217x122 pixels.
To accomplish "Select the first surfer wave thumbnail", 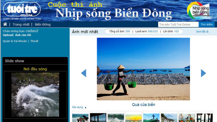I will pyautogui.click(x=80, y=116).
